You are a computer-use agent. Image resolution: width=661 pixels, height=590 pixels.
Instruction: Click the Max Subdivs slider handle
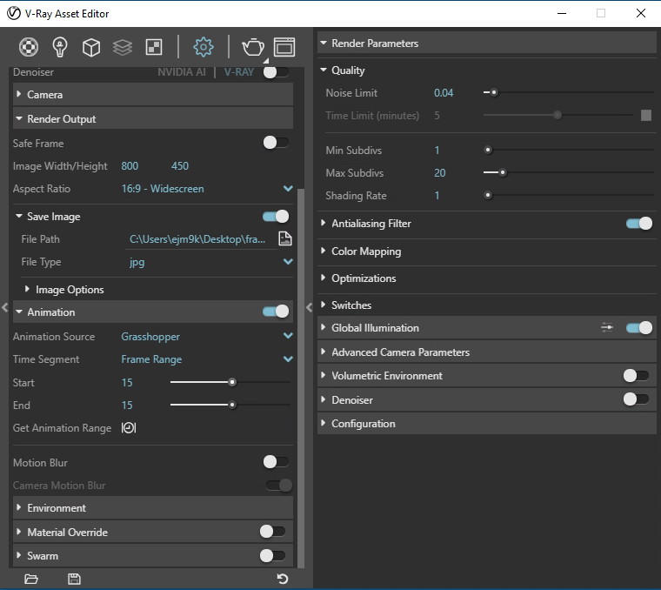tap(502, 172)
